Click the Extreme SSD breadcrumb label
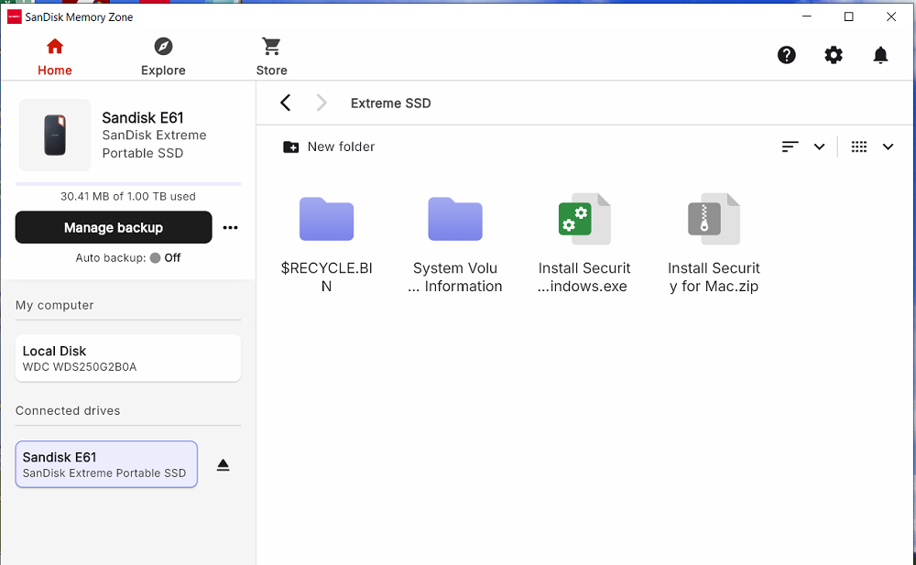 coord(391,103)
